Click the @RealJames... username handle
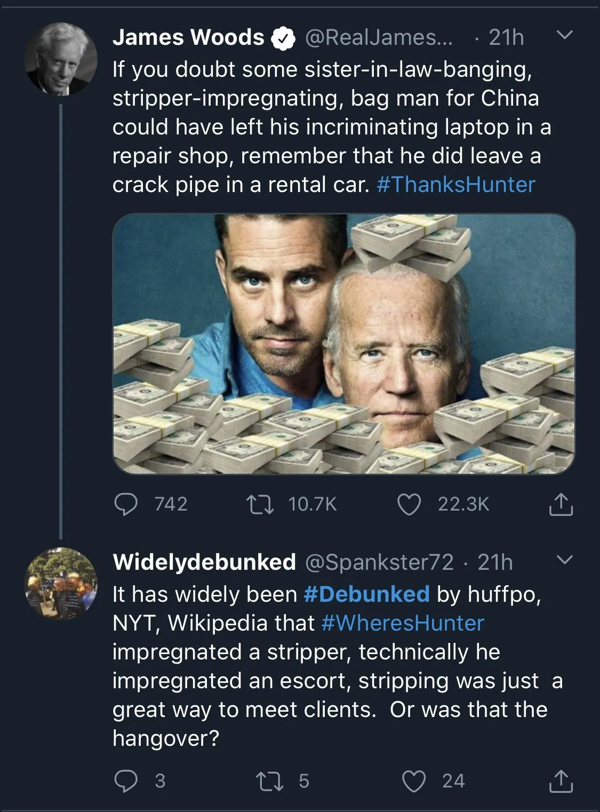Viewport: 600px width, 812px height. (x=378, y=37)
